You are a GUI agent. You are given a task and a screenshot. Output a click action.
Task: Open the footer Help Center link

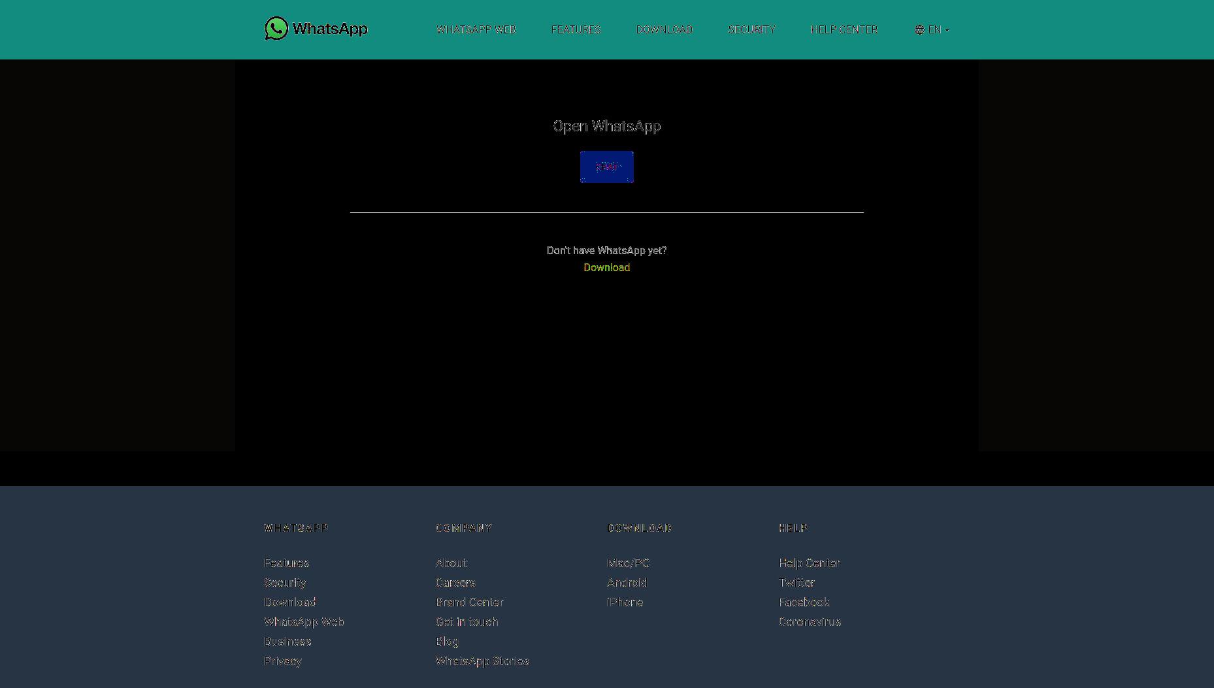coord(810,563)
